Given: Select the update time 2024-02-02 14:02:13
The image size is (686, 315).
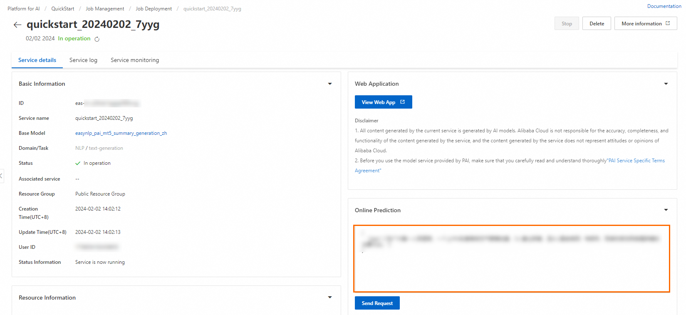Looking at the screenshot, I should pos(98,232).
